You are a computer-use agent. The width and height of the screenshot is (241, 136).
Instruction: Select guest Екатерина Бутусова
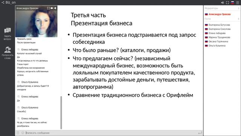(x=219, y=25)
